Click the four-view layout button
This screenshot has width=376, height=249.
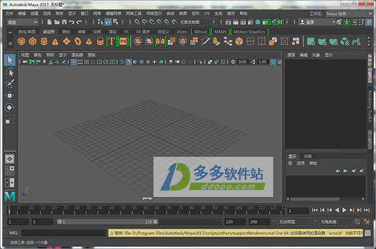click(9, 171)
